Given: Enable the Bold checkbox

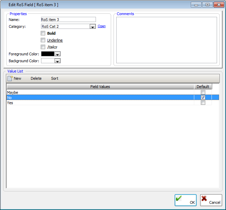Looking at the screenshot, I should pos(43,33).
